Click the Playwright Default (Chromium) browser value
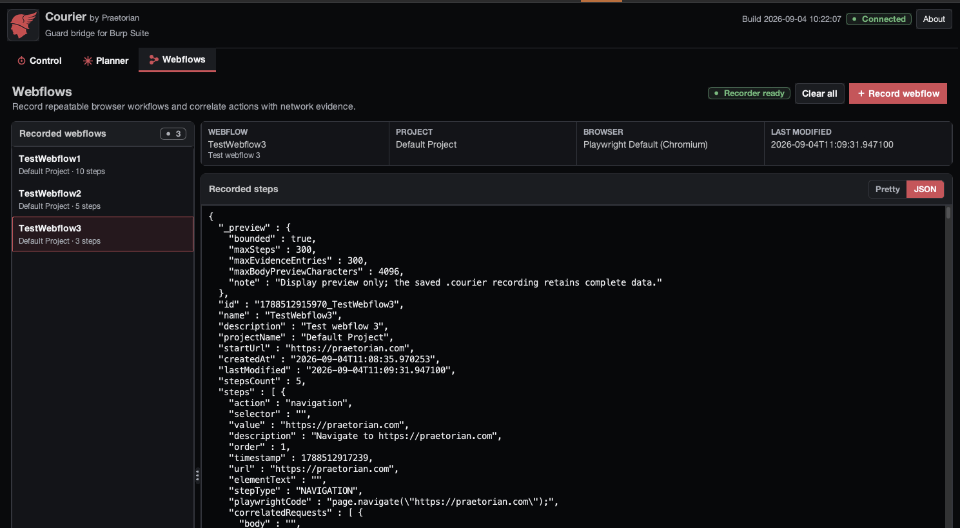This screenshot has height=528, width=960. (645, 144)
